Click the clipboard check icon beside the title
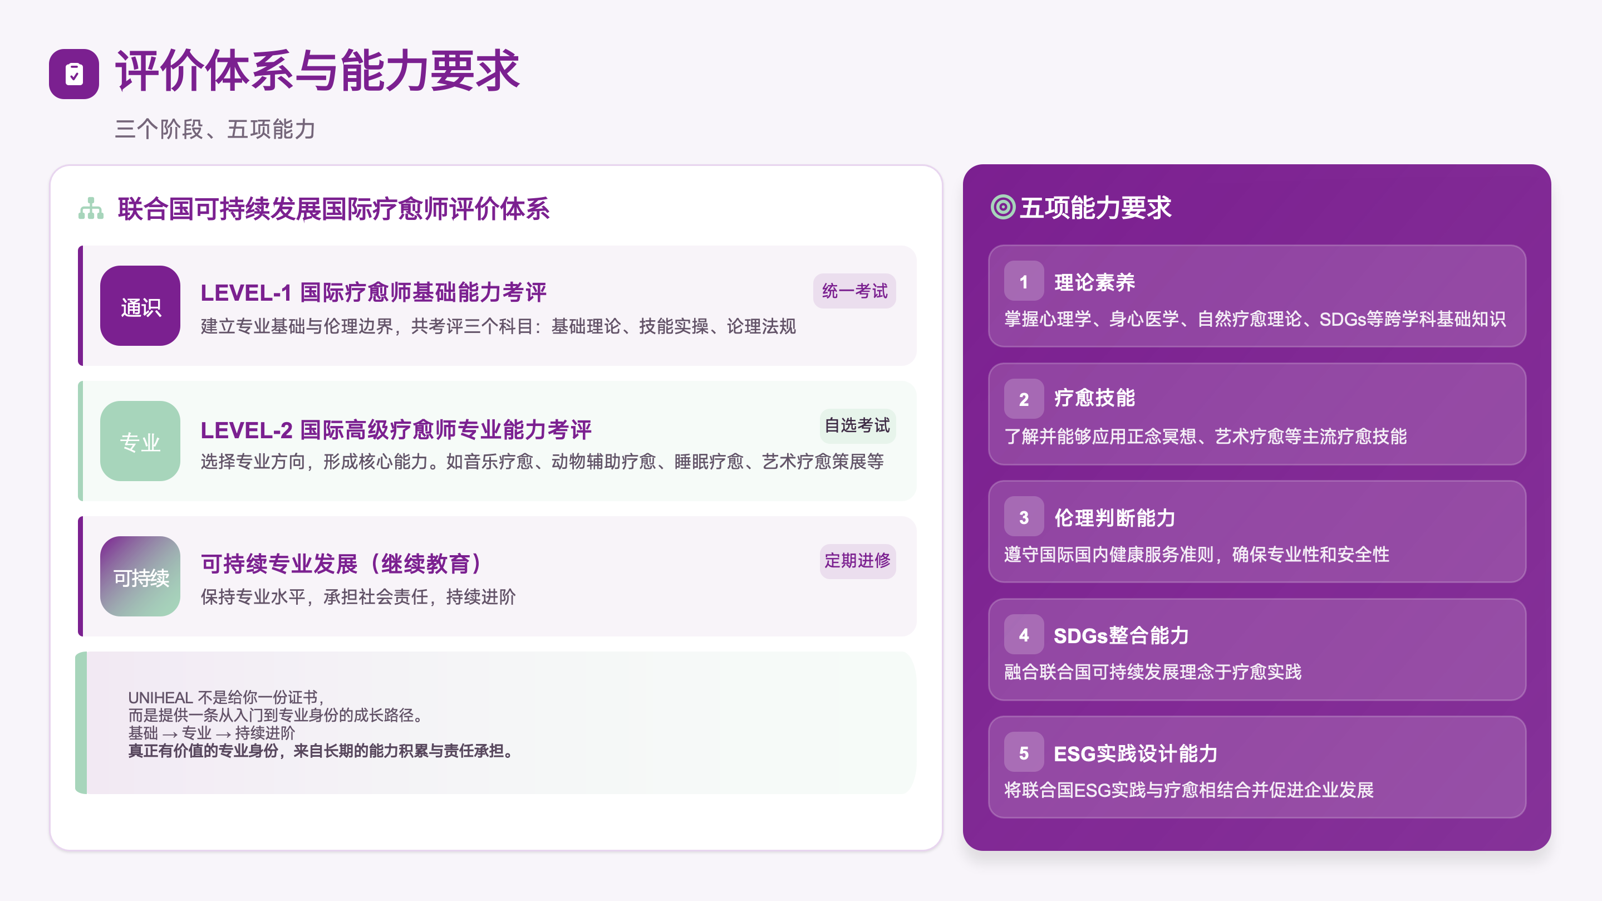 point(74,74)
